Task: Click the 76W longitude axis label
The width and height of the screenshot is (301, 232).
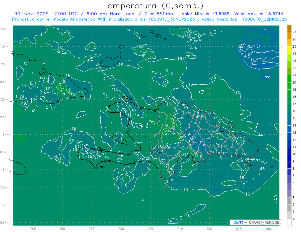Action: [x=33, y=228]
